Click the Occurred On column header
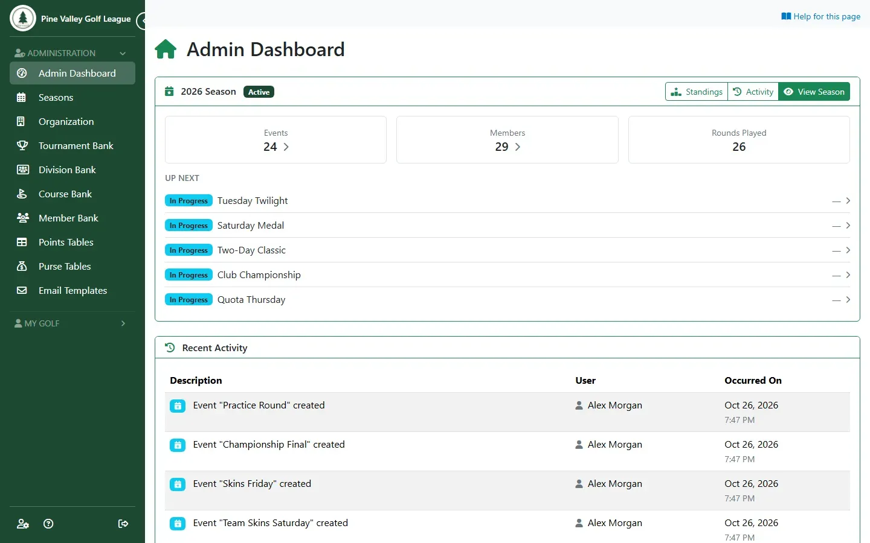The height and width of the screenshot is (543, 870). point(753,381)
